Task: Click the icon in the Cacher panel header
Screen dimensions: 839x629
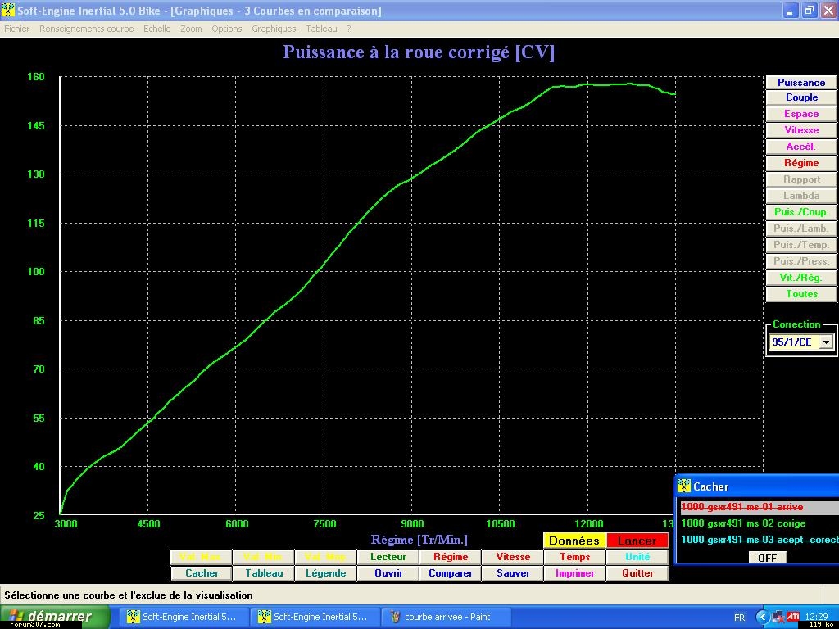Action: [684, 486]
